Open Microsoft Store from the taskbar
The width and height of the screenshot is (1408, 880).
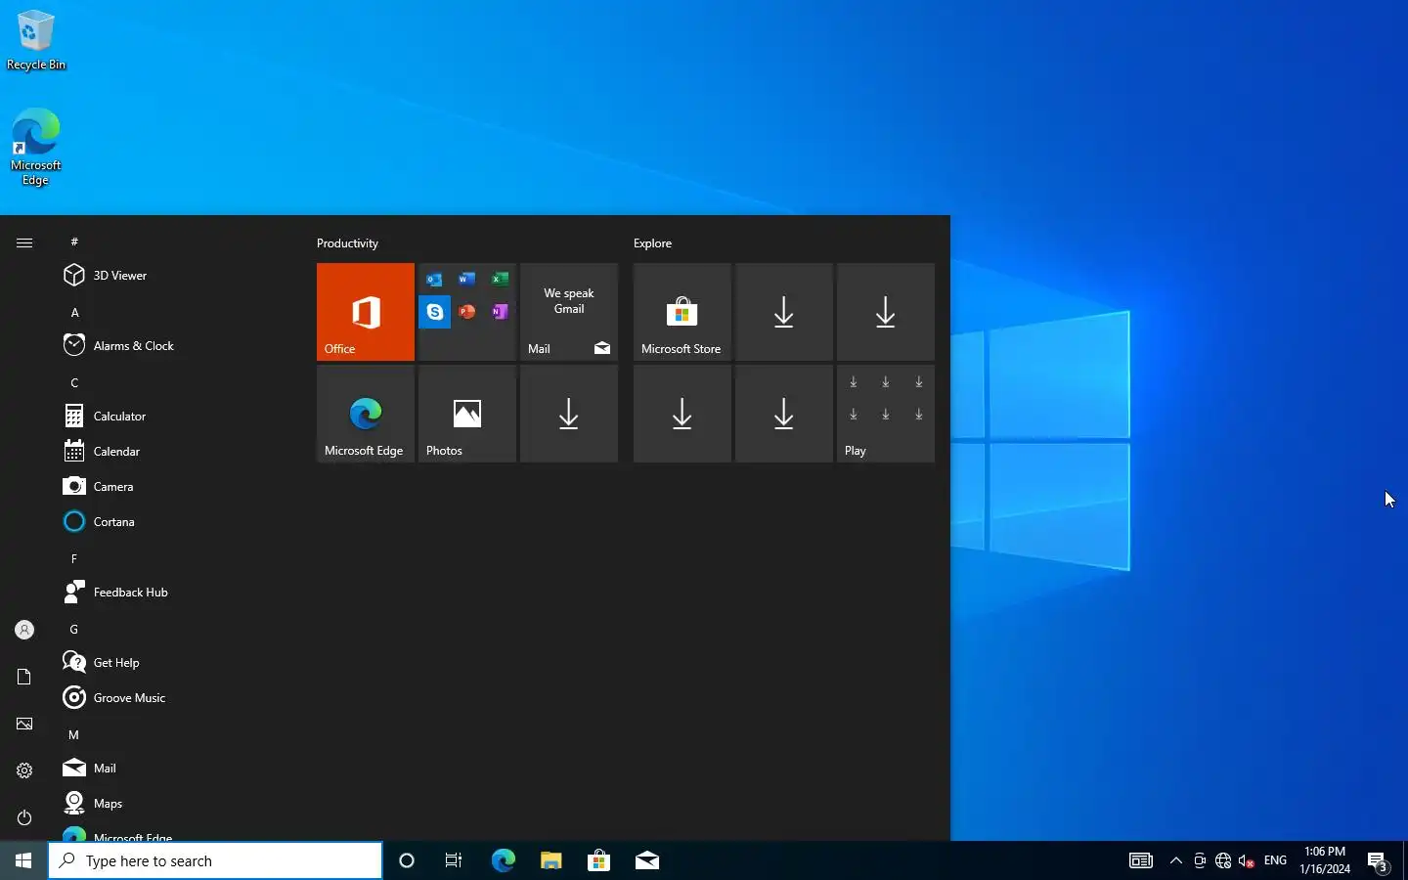598,860
